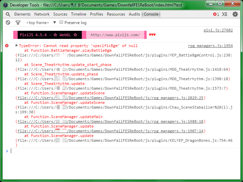Image resolution: width=243 pixels, height=182 pixels.
Task: Select the Resources tab
Action: click(x=116, y=14)
